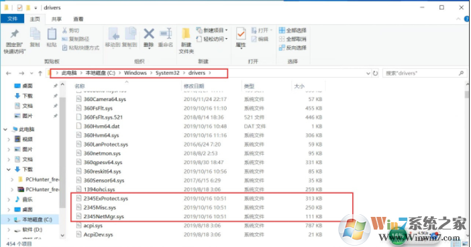This screenshot has width=471, height=247.
Task: Collapse This PC (此电脑) tree node
Action: 5,129
